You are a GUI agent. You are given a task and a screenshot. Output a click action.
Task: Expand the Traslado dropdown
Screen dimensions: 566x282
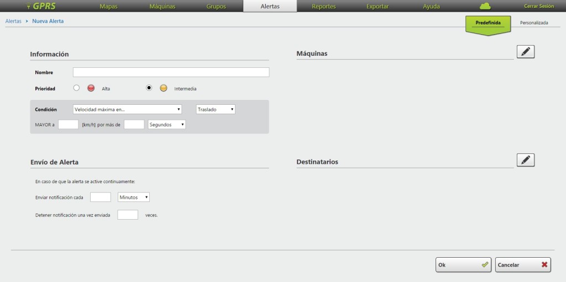coord(216,109)
